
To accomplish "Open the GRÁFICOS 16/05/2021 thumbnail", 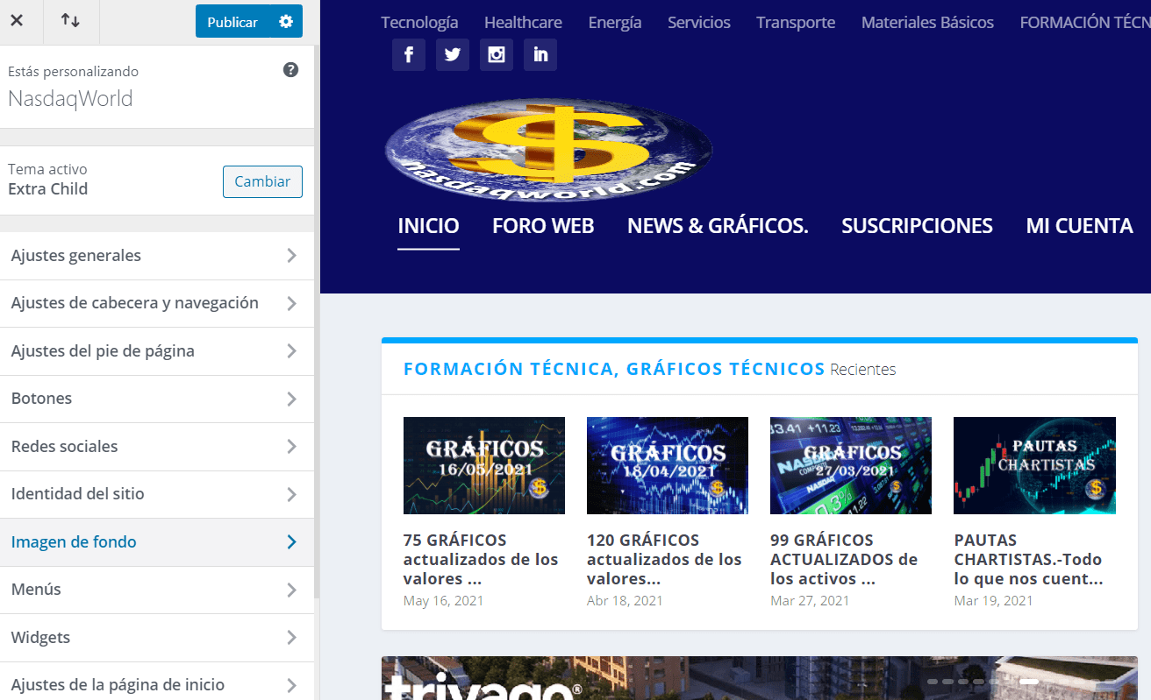I will click(484, 465).
